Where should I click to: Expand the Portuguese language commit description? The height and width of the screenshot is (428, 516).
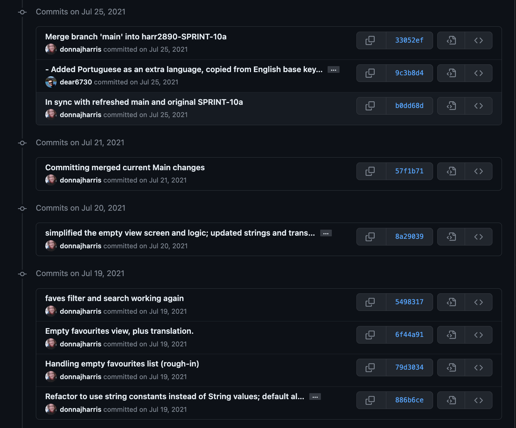(x=333, y=70)
